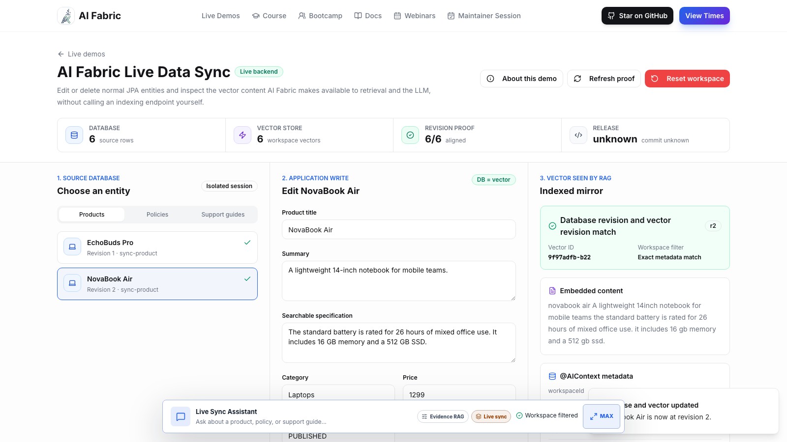Click the assistant prompt 'Ask about a product, policy, or support guide...'
The height and width of the screenshot is (442, 787).
click(x=261, y=422)
